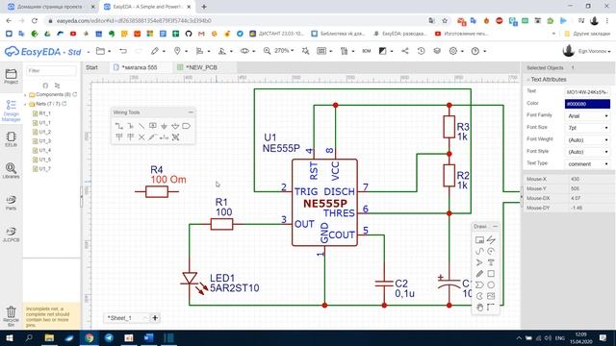Click the undo arrow in toolbar
Image resolution: width=616 pixels, height=346 pixels.
click(123, 51)
